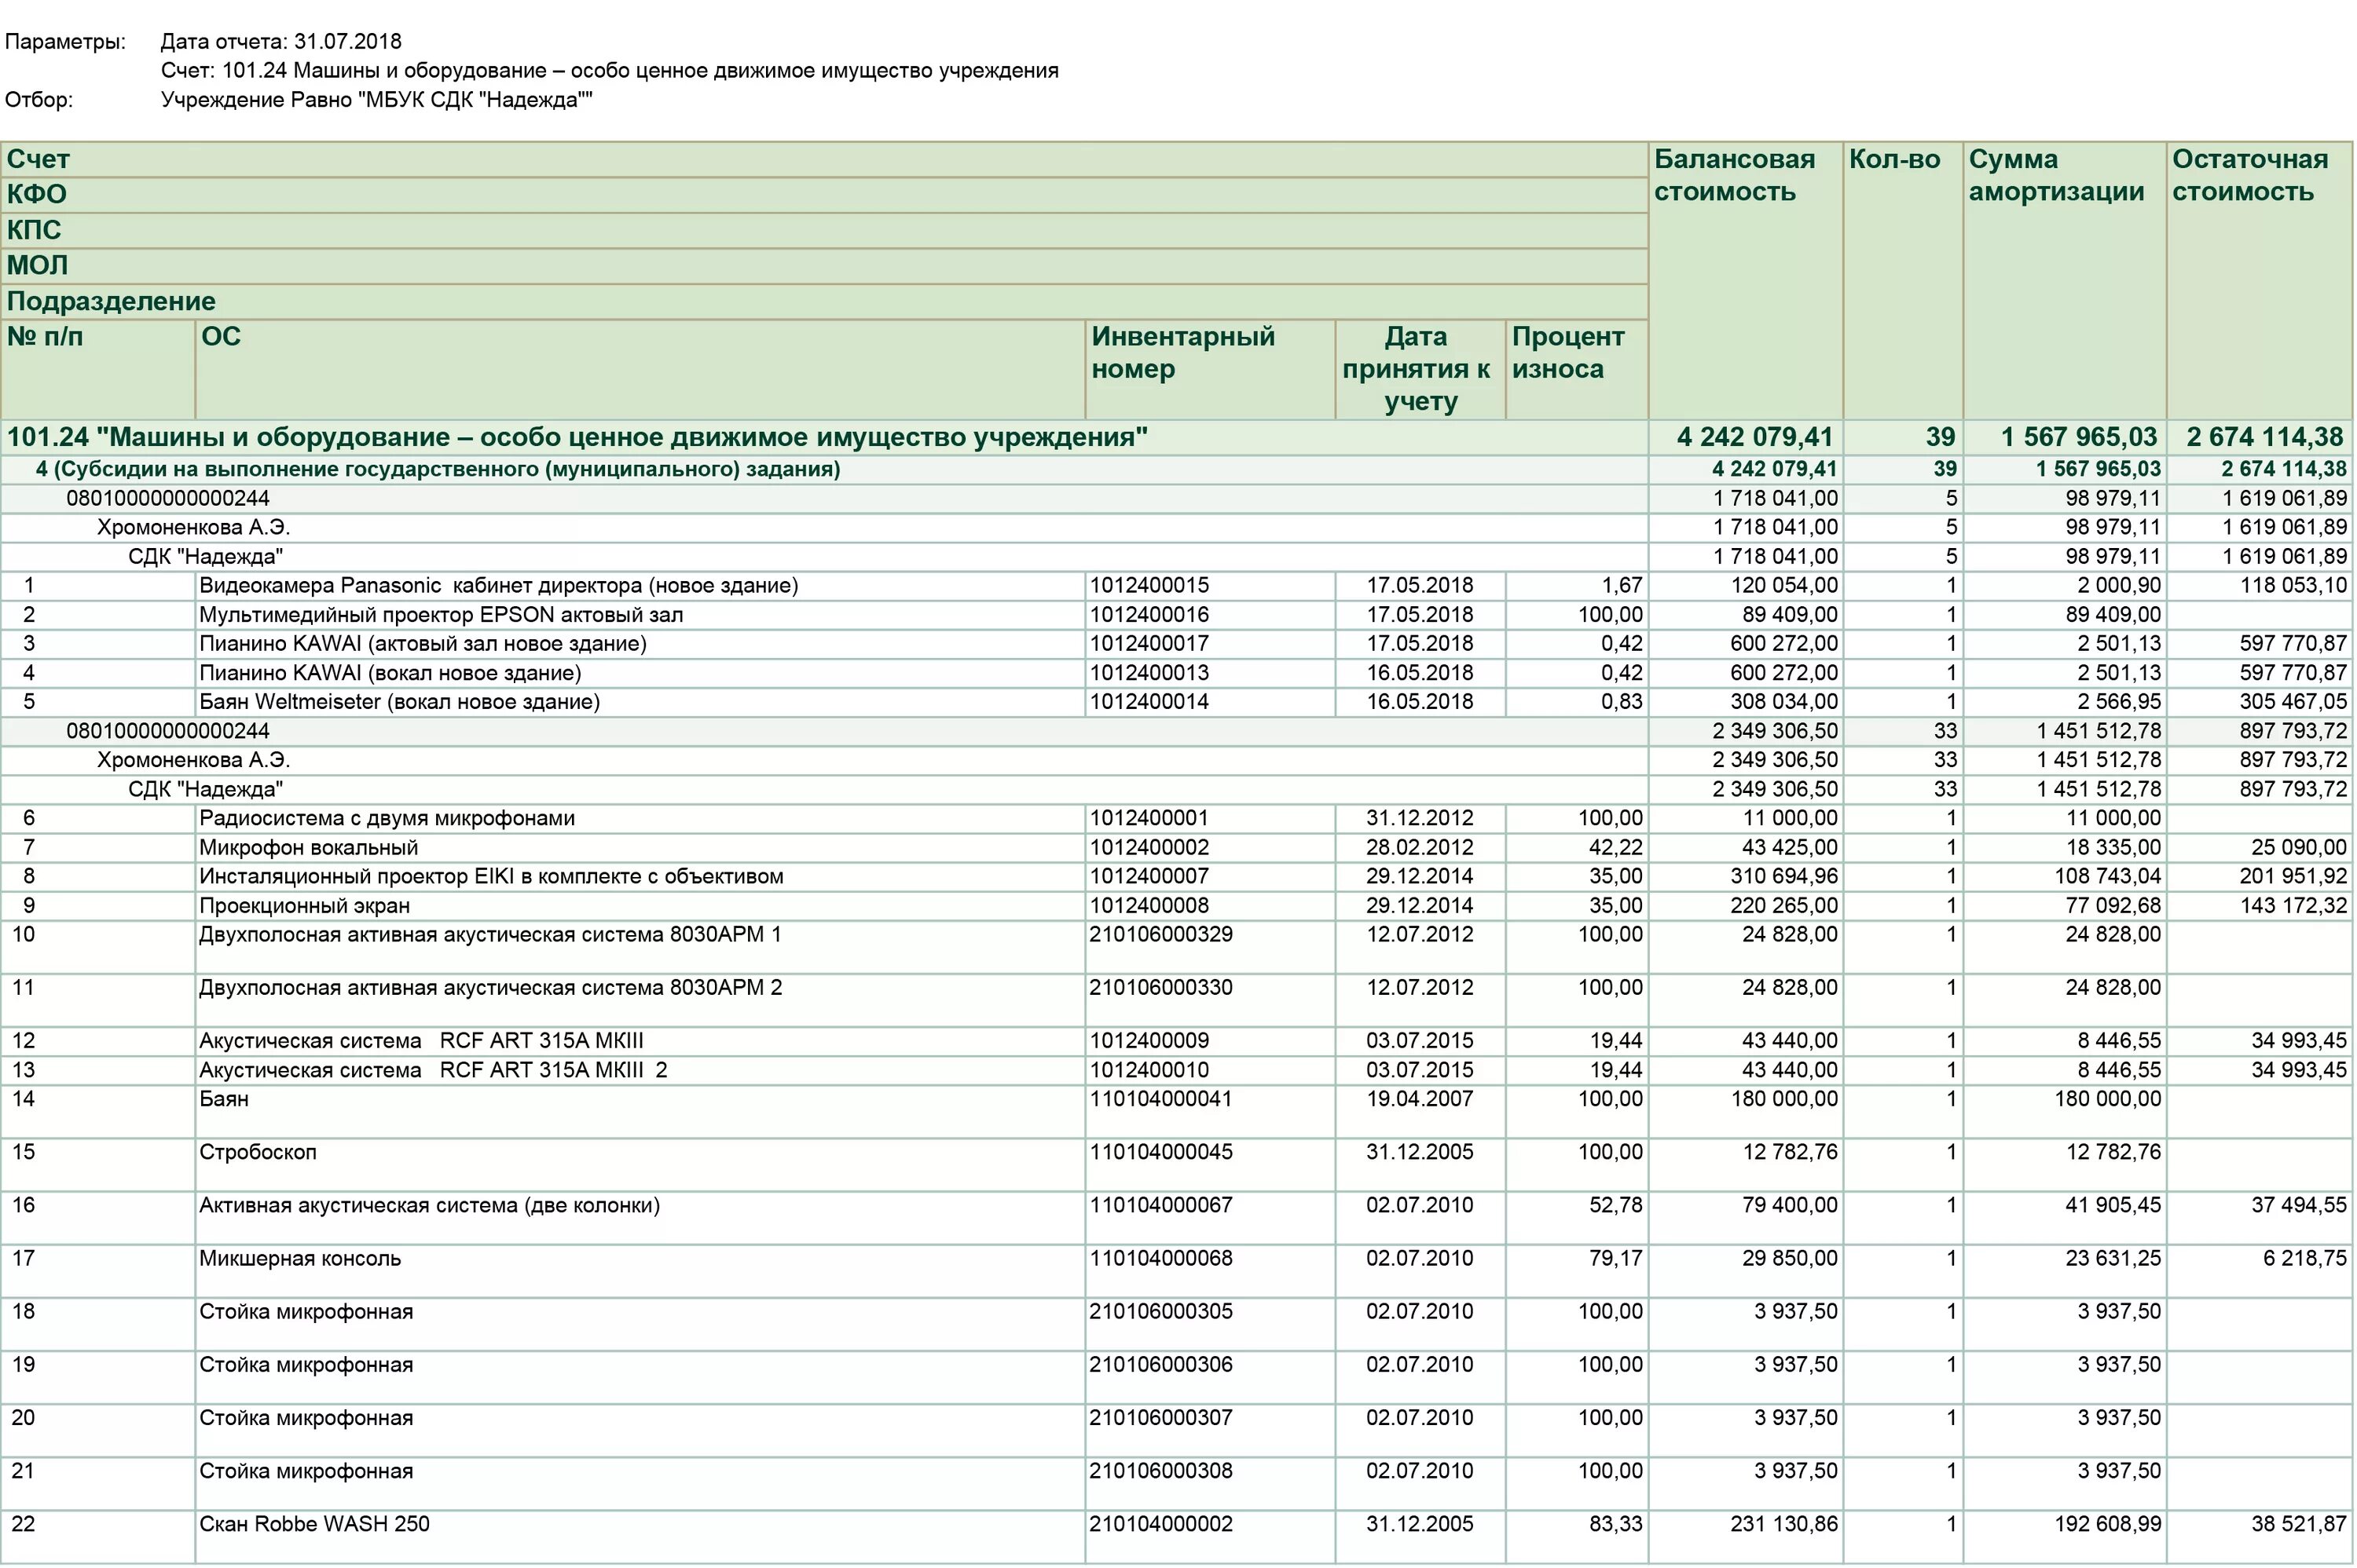Select amortization value 108 743,04
2357x1568 pixels.
tap(2107, 877)
